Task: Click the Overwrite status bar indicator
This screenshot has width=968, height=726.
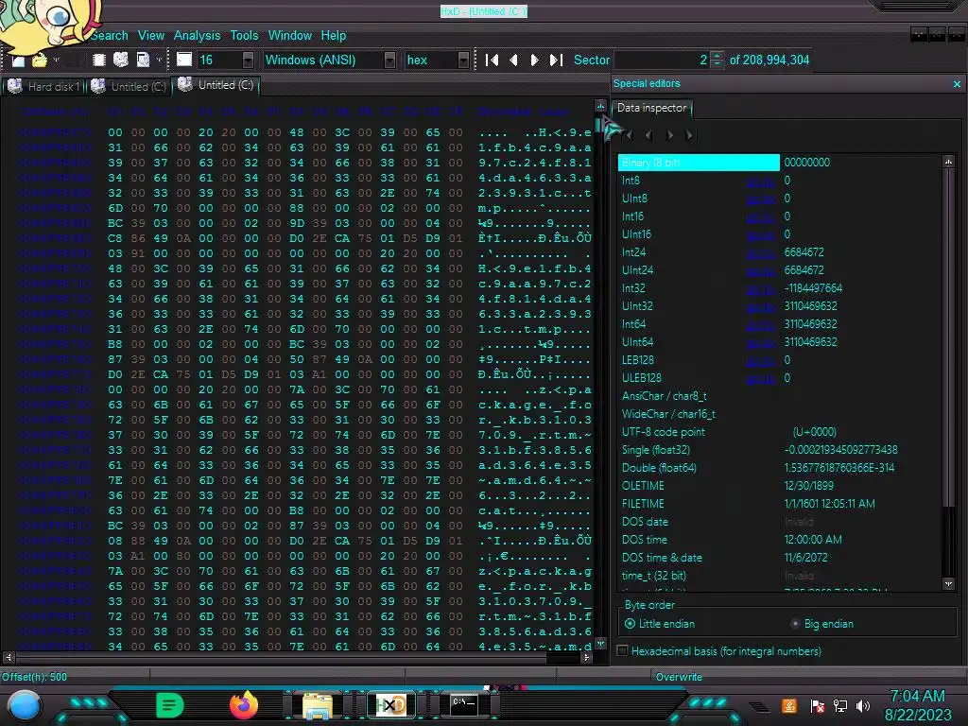Action: (679, 677)
